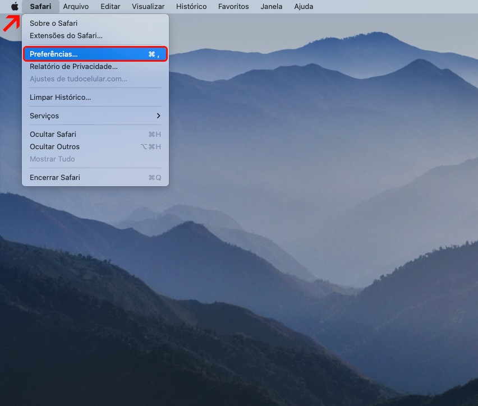Click the Mostrar Tudo item

coord(52,159)
